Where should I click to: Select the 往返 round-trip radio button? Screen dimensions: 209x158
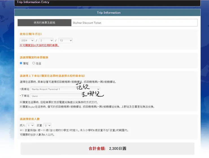pyautogui.click(x=34, y=63)
